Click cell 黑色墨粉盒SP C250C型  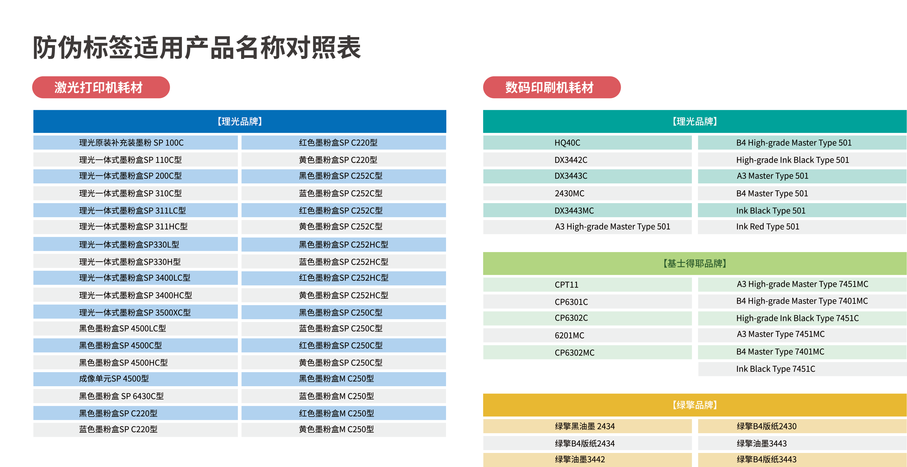pos(344,312)
